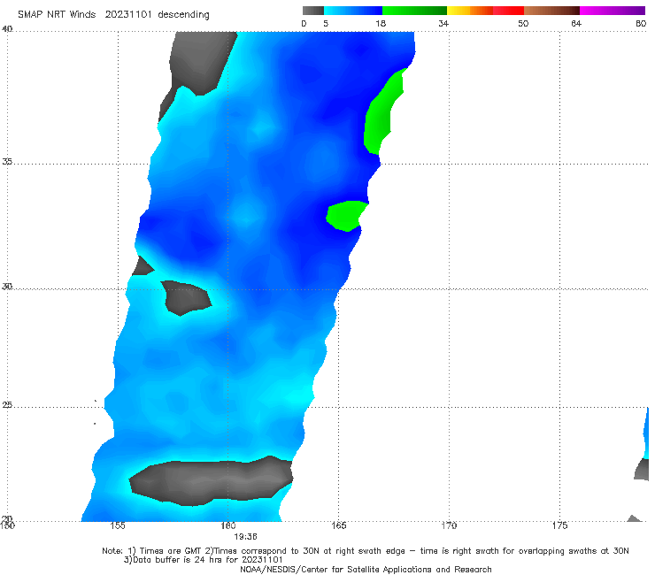Click the title text 'SMAP NRT Winds 20231101 descending'
The height and width of the screenshot is (575, 655).
(x=113, y=15)
